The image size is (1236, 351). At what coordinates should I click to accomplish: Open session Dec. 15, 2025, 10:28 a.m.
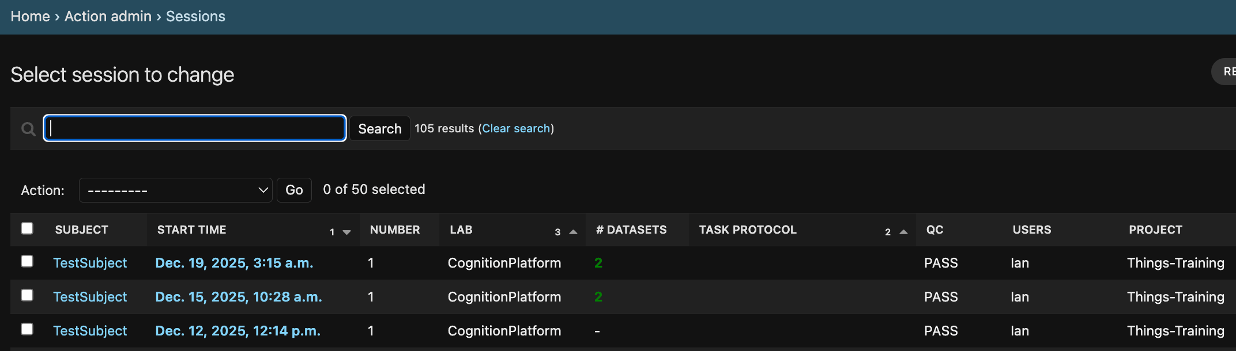(x=239, y=297)
